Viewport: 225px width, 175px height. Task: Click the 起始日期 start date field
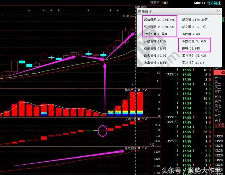156,19
